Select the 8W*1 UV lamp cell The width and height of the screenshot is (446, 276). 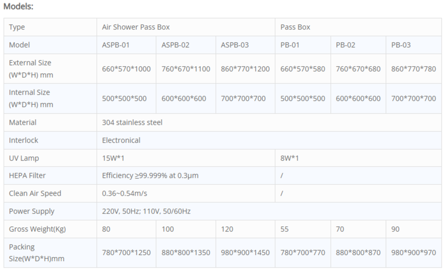358,158
